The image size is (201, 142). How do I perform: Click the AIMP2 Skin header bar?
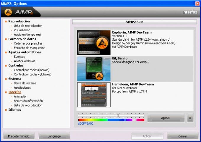coord(134,22)
